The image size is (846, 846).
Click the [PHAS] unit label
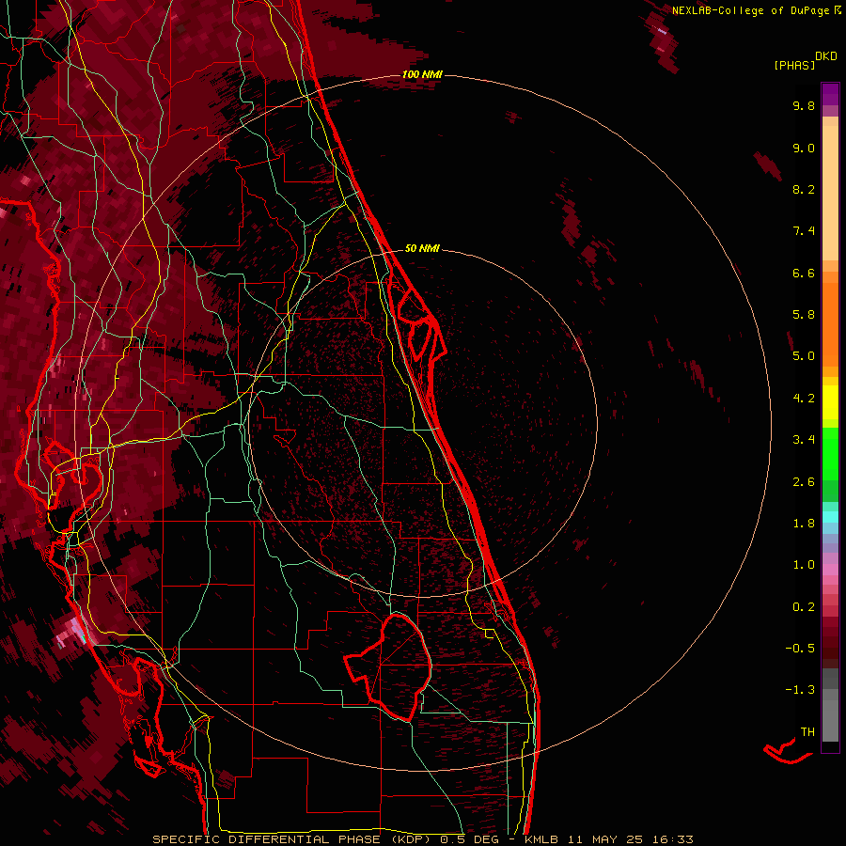(x=794, y=65)
